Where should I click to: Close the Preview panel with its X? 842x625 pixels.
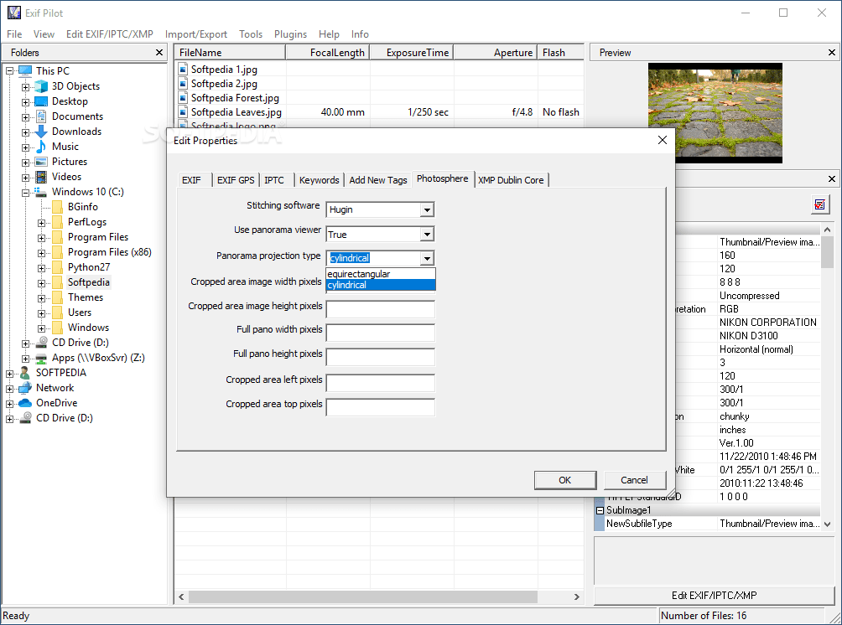click(832, 53)
